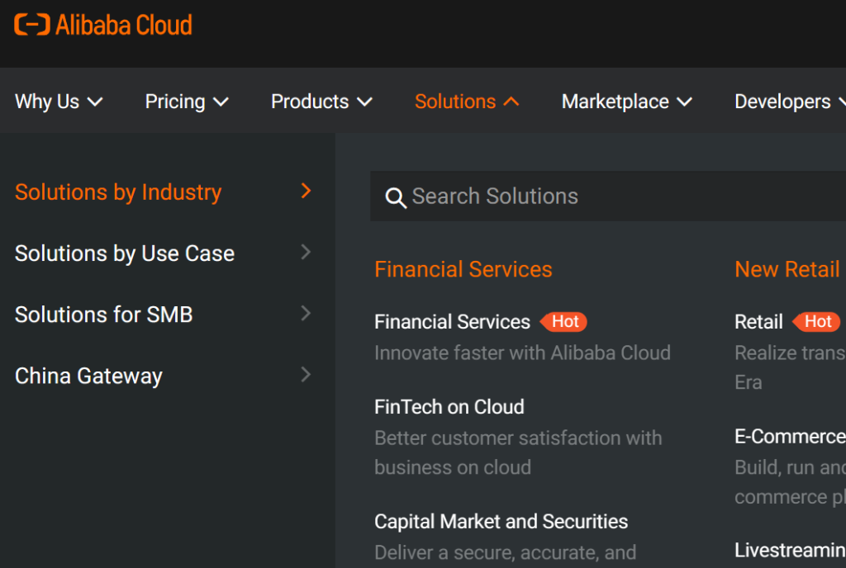Screen dimensions: 846x568
Task: Click 'Deliver a secure, accurate, and' description
Action: (506, 553)
